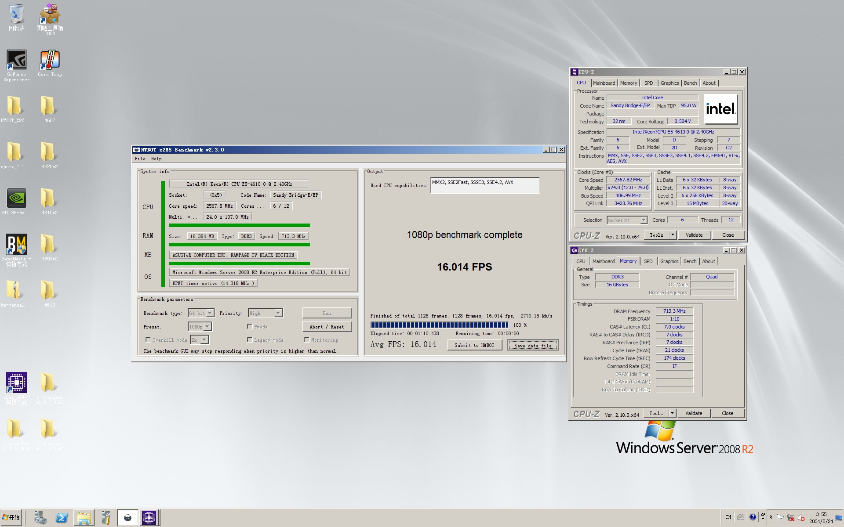This screenshot has width=844, height=527.
Task: Switch to HWBOT x265 taskbar button
Action: click(127, 518)
